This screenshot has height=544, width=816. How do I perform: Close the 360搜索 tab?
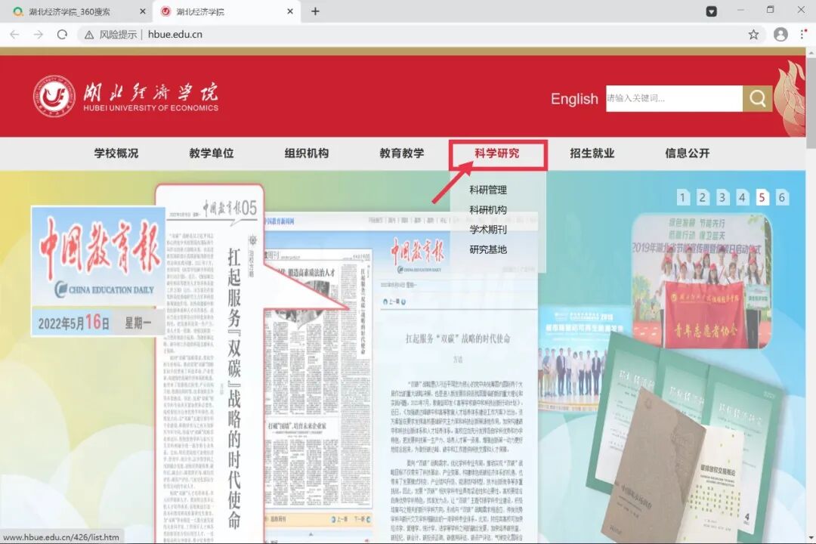pyautogui.click(x=143, y=11)
